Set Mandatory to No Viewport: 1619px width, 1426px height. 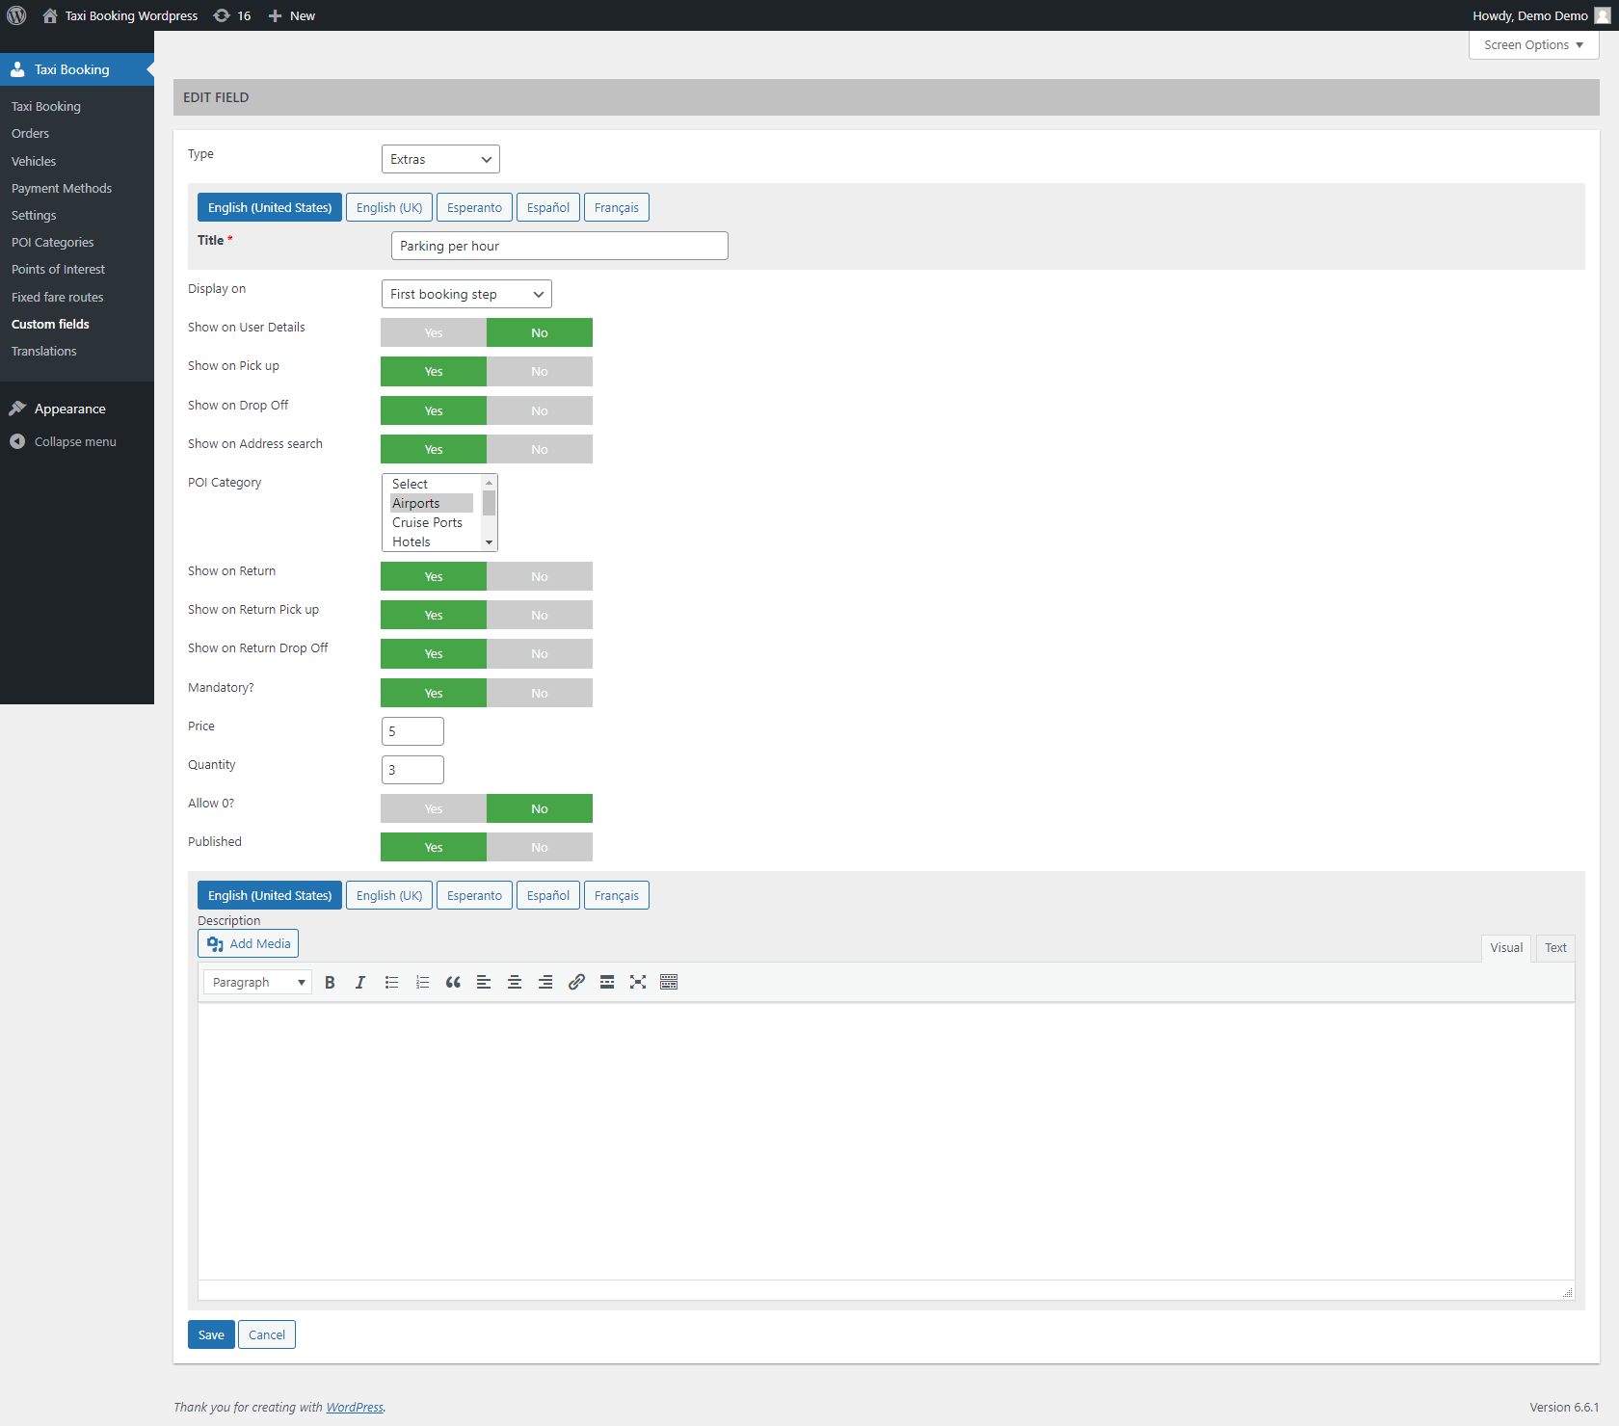[540, 693]
